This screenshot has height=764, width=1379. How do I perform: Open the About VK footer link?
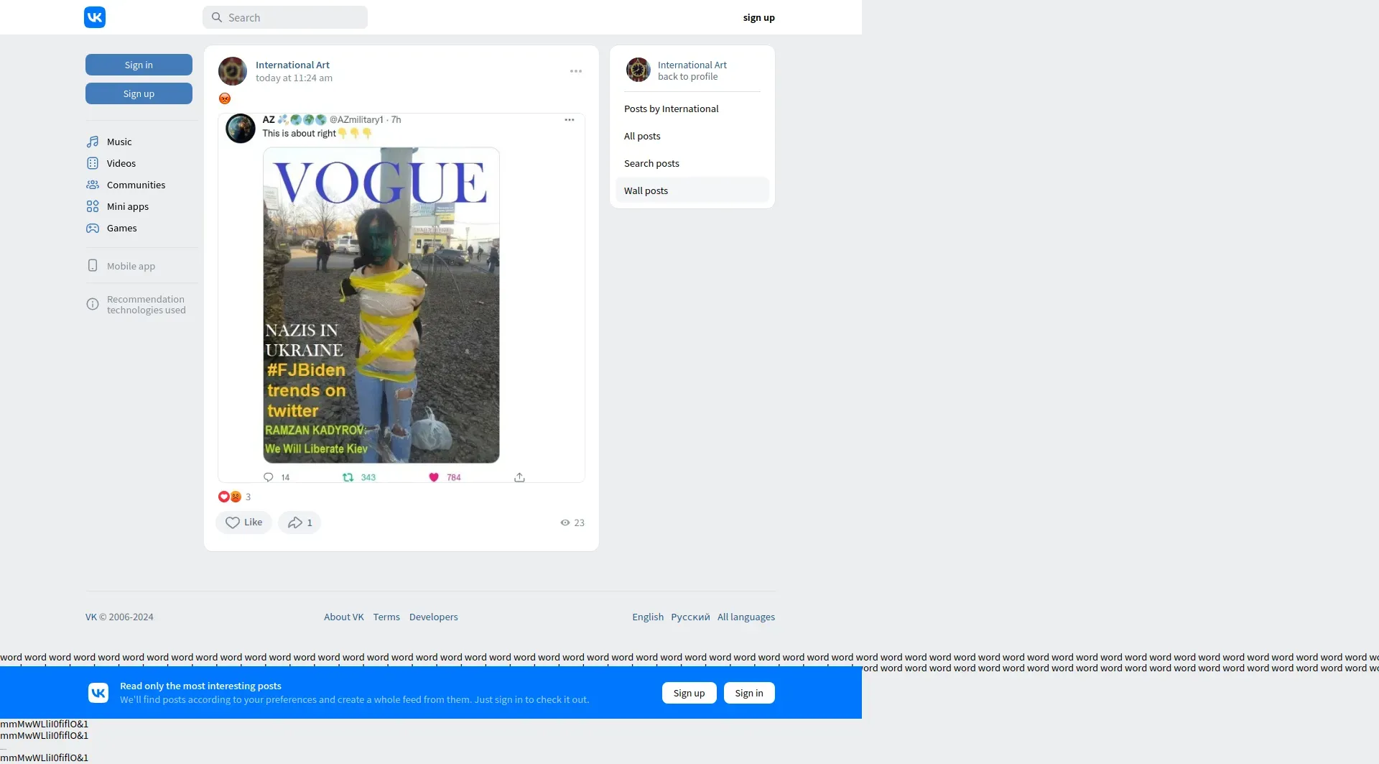coord(344,617)
